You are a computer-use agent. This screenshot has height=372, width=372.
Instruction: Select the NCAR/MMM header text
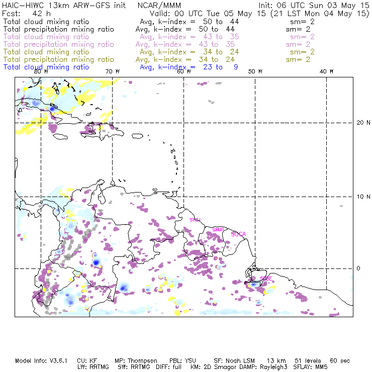click(159, 6)
